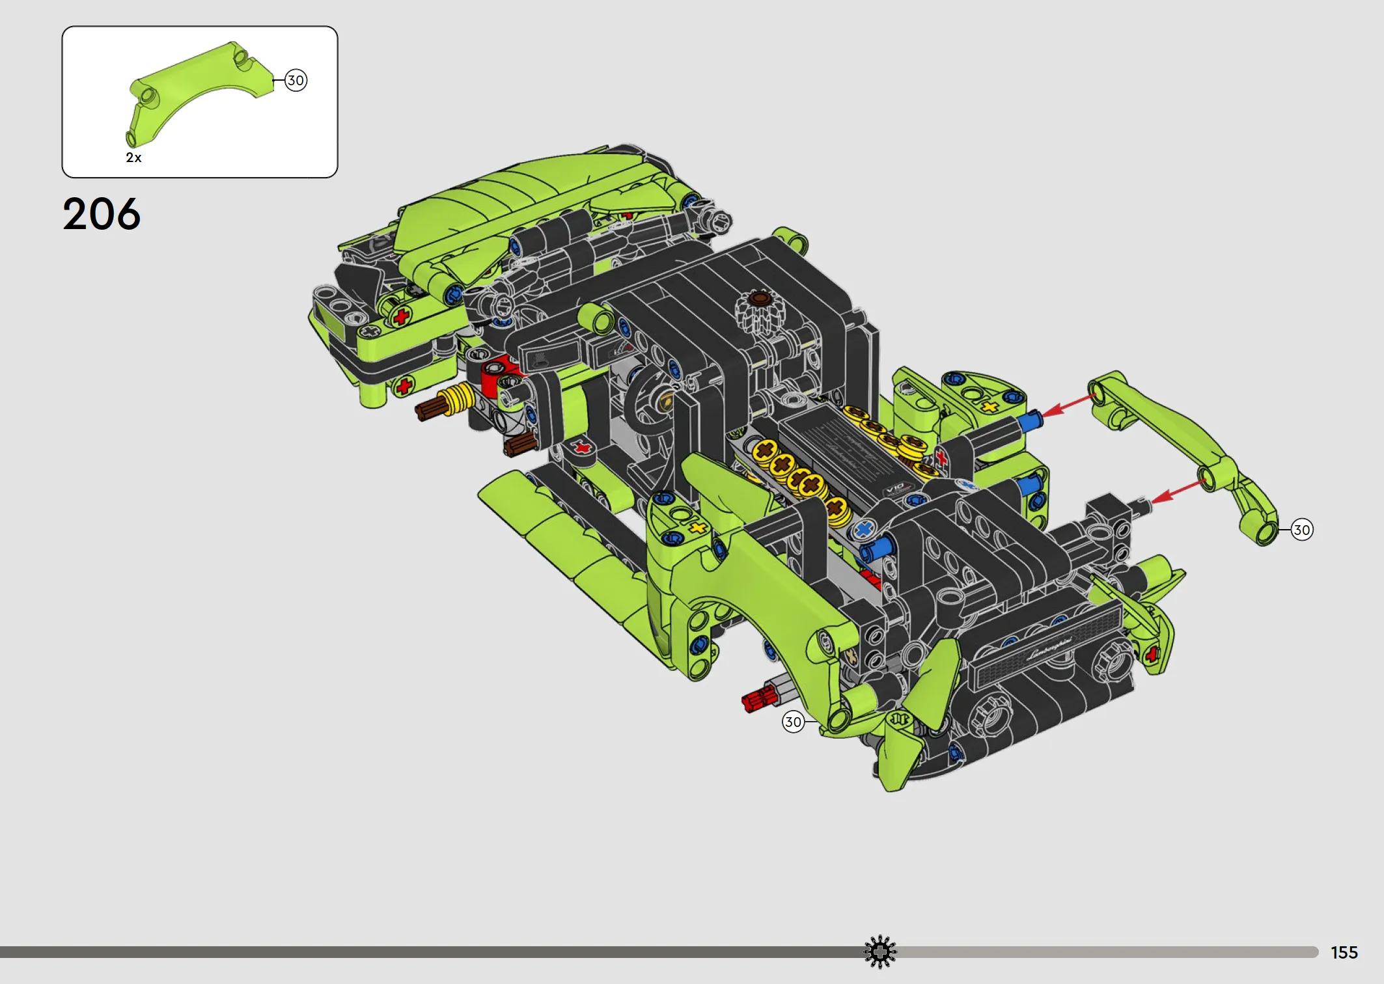Click the progress bar at page bottom
This screenshot has height=984, width=1384.
coord(659,952)
